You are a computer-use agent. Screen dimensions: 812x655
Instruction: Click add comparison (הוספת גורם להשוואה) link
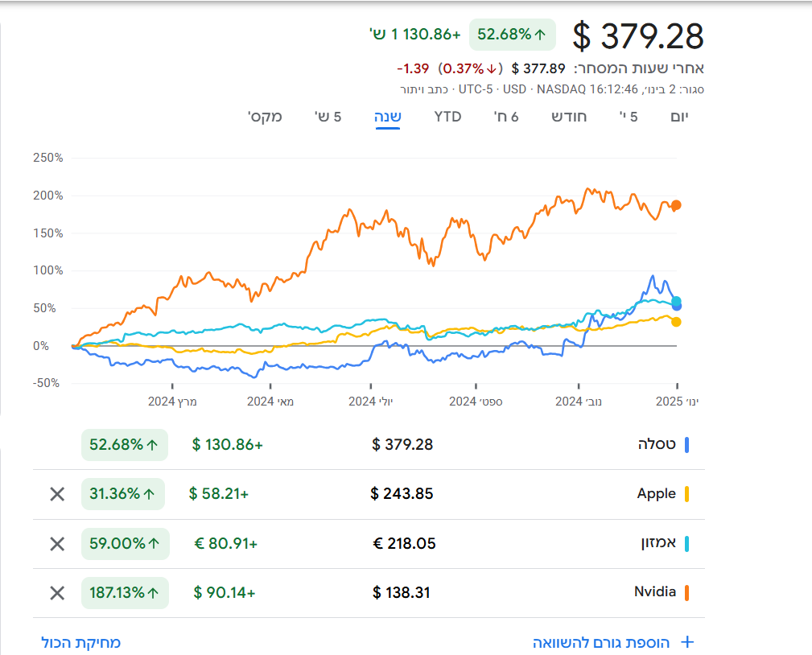tap(601, 642)
